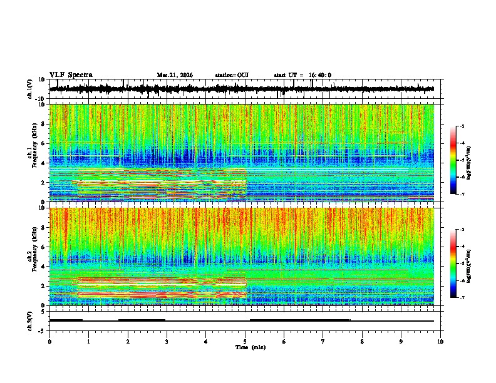The image size is (496, 383).
Task: Click the ch.1 spectrogram color bar
Action: tap(453, 160)
